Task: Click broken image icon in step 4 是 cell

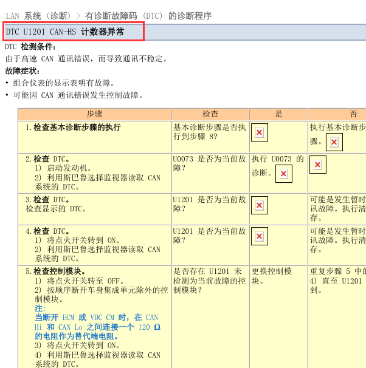Action: 260,236
